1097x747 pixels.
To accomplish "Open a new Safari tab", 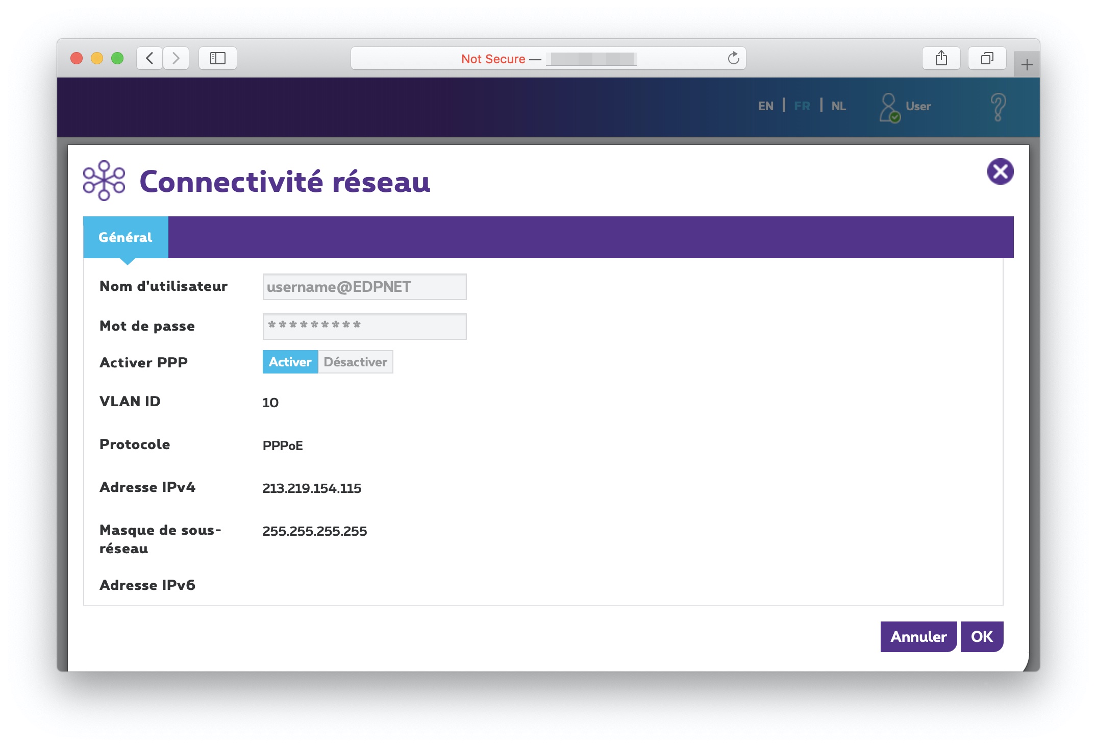I will (x=1027, y=65).
